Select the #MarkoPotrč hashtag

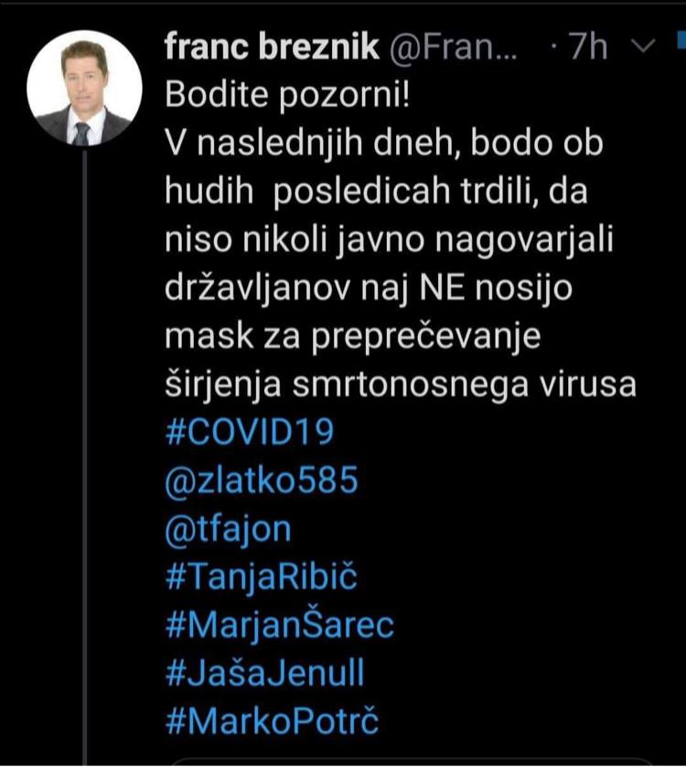click(x=272, y=723)
